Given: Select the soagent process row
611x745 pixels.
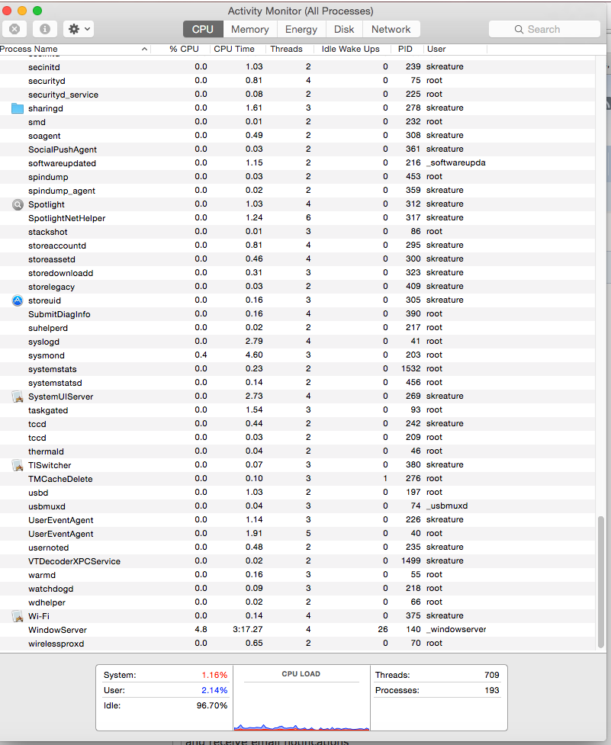Looking at the screenshot, I should 297,136.
